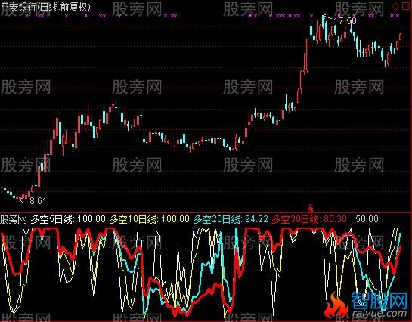Click the 94.22 indicator value
Image resolution: width=412 pixels, height=322 pixels.
tap(256, 219)
